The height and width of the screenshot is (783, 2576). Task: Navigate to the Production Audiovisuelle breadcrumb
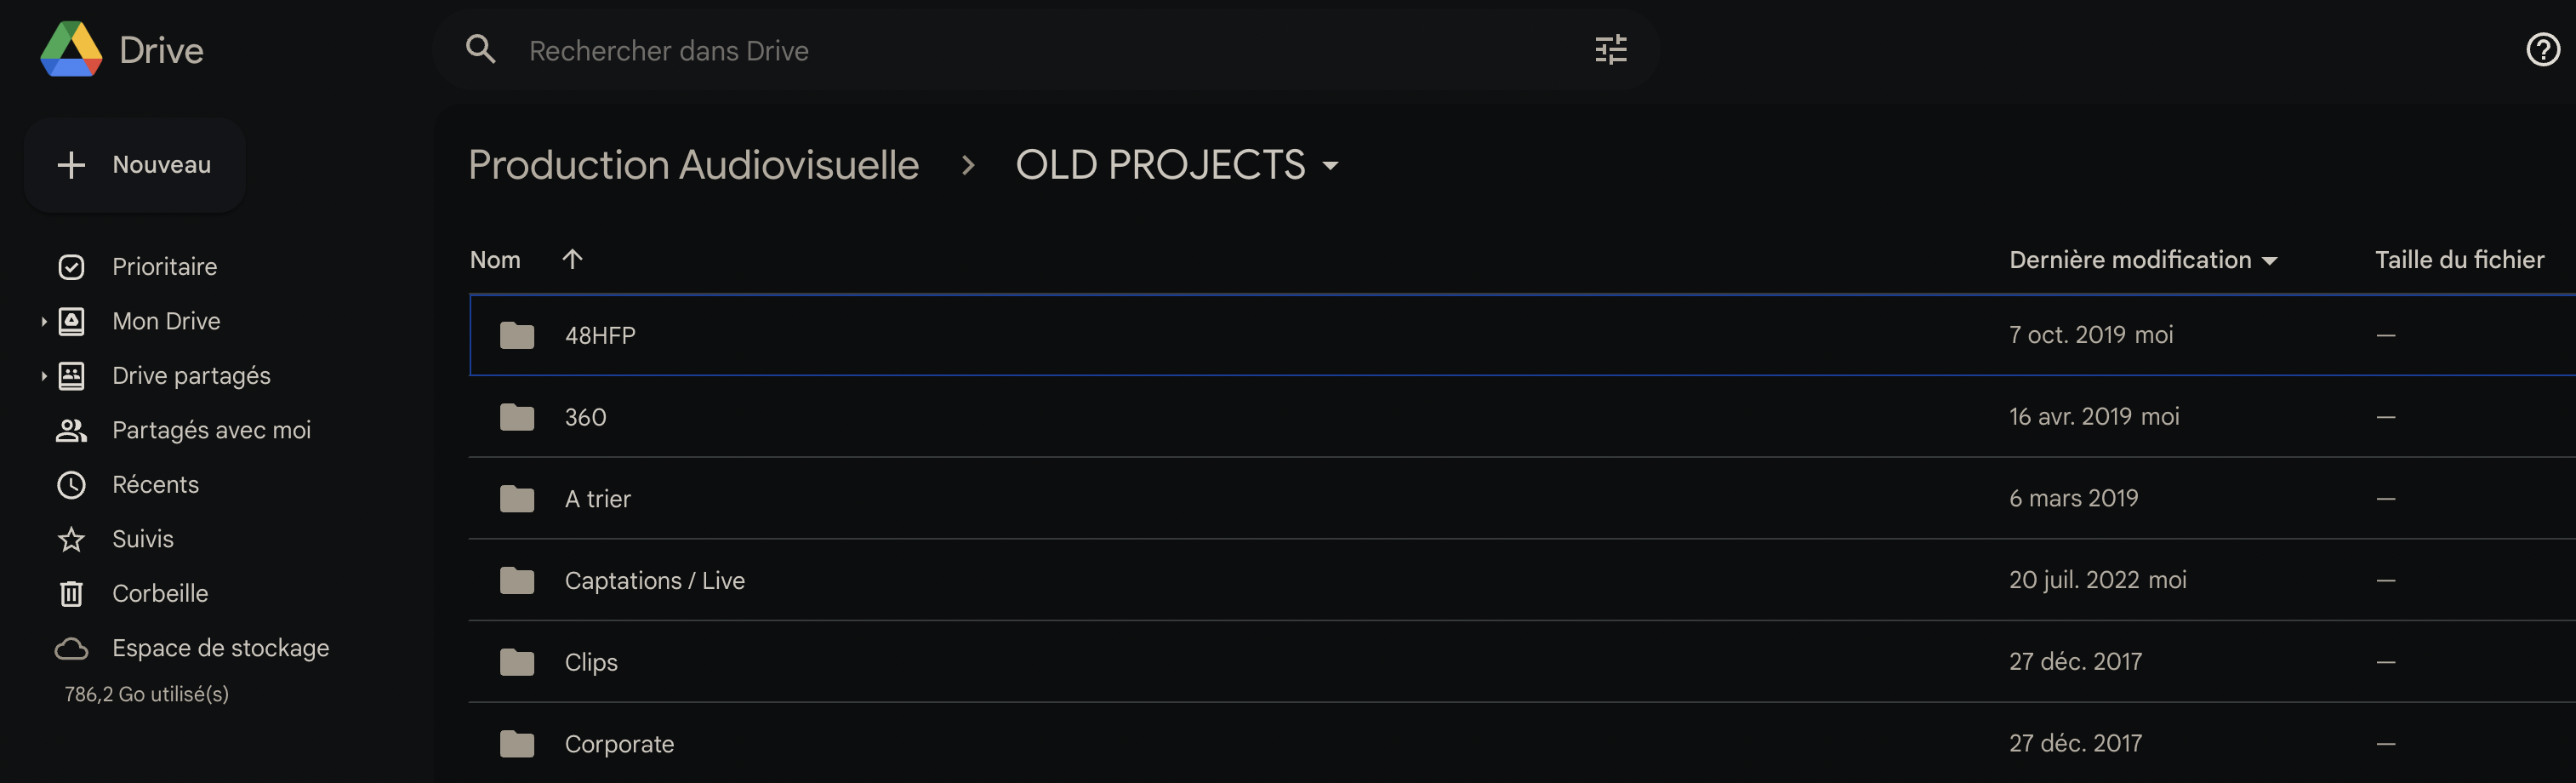tap(693, 165)
